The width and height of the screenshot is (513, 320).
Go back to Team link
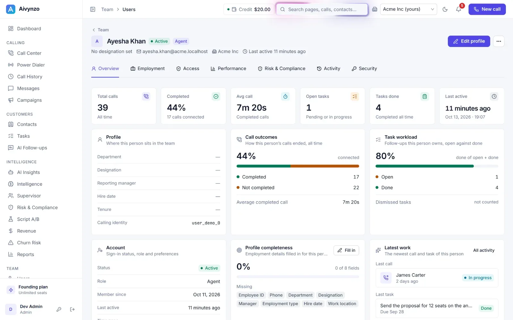click(x=101, y=30)
